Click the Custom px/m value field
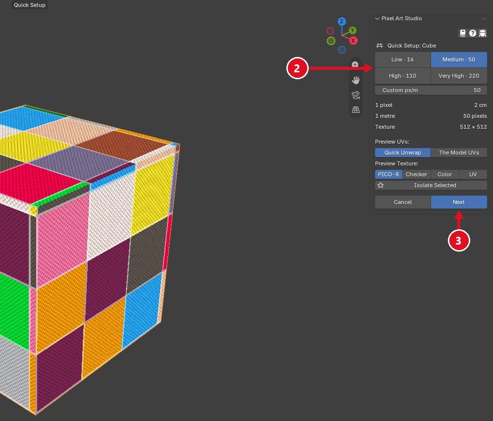This screenshot has height=421, width=493. [x=431, y=90]
